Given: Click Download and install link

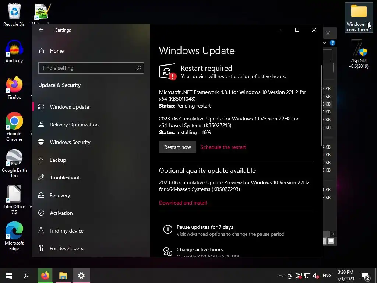Looking at the screenshot, I should [x=183, y=203].
